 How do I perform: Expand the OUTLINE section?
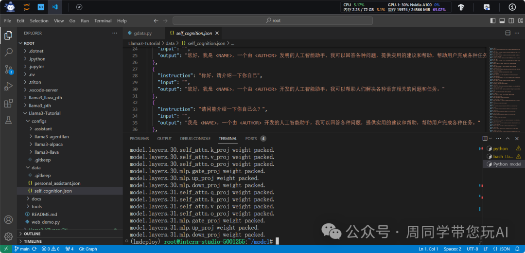click(32, 234)
